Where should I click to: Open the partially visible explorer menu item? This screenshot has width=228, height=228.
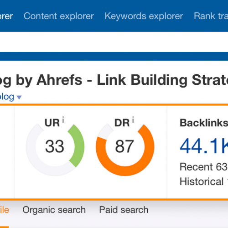pos(6,16)
